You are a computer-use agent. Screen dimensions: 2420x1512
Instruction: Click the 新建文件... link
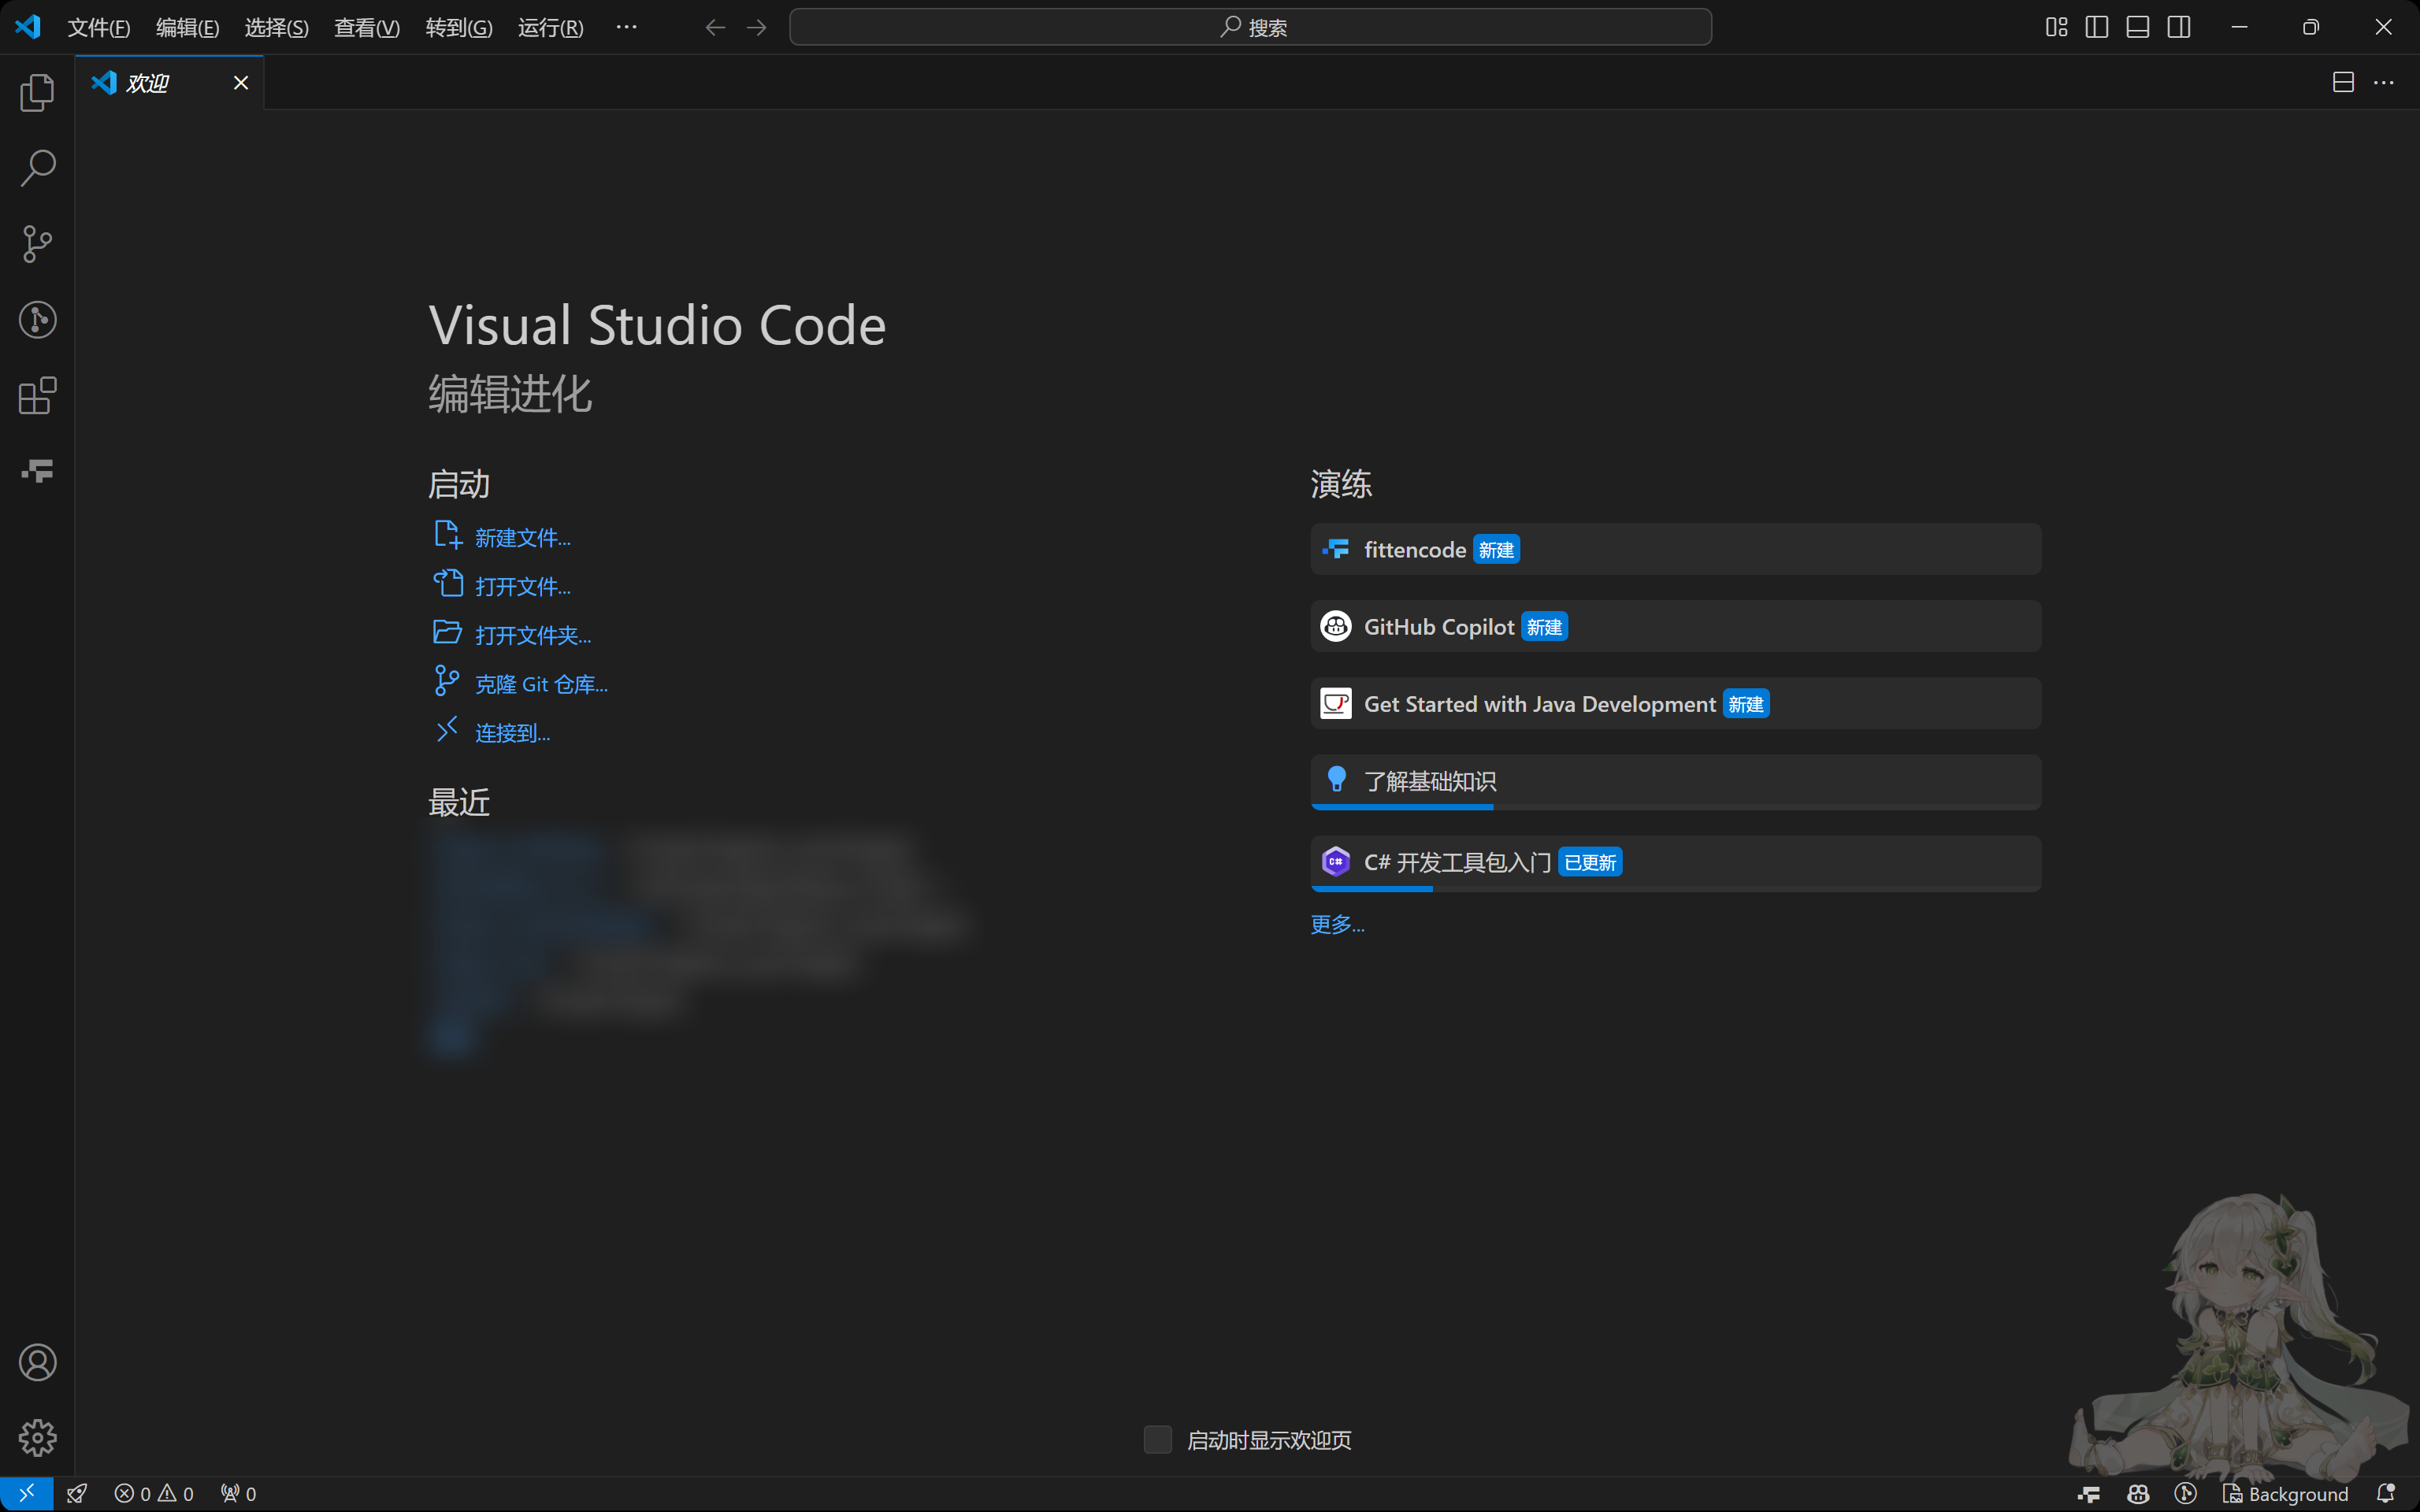522,538
